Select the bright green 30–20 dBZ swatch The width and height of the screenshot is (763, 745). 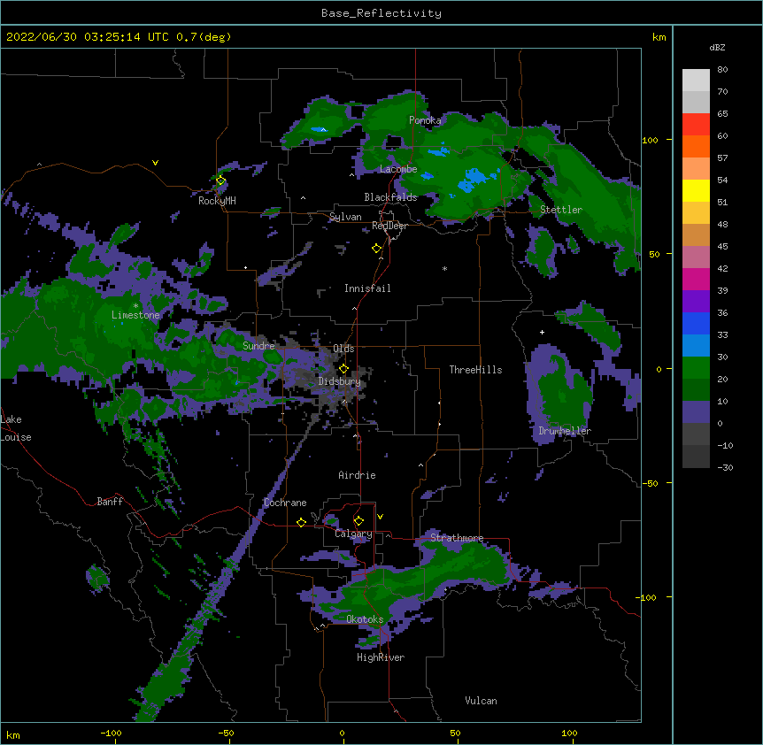pos(696,368)
